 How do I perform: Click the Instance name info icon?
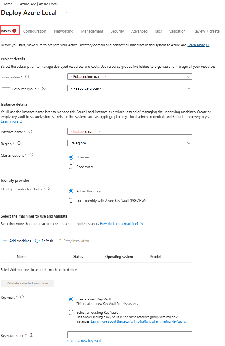30,131
